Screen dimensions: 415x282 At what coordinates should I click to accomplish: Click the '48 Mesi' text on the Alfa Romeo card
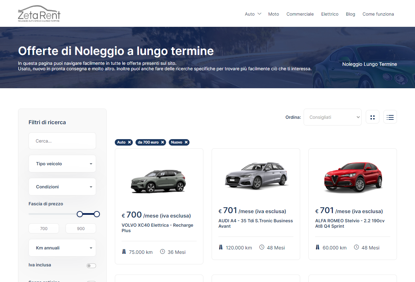(x=371, y=248)
